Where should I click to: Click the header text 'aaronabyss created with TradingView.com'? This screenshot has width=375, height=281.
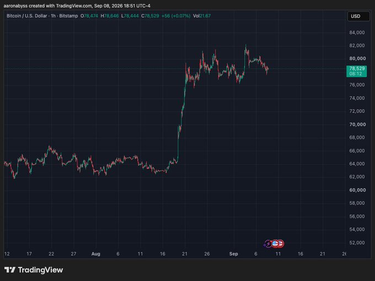47,6
